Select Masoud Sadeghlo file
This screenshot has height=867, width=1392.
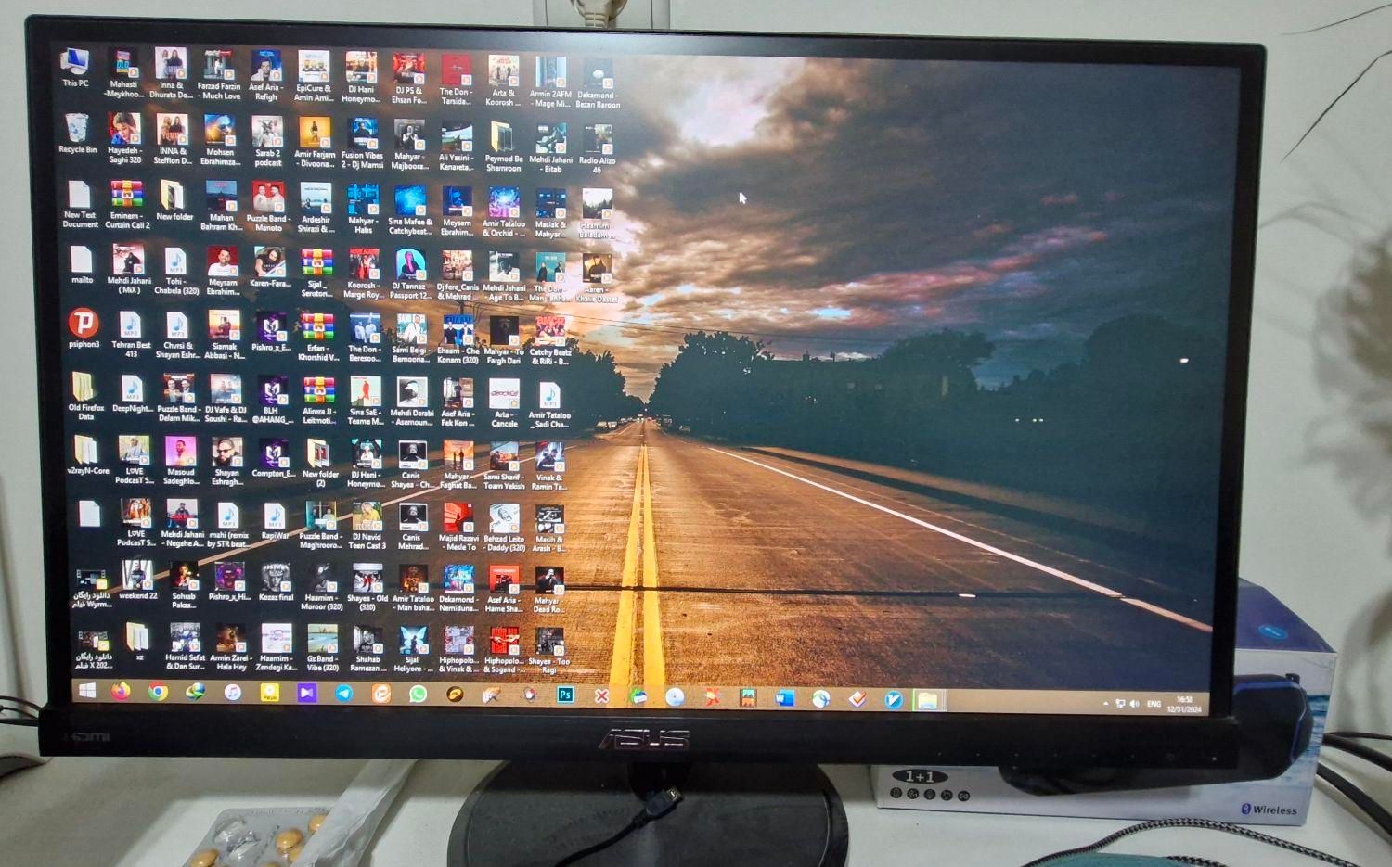181,461
